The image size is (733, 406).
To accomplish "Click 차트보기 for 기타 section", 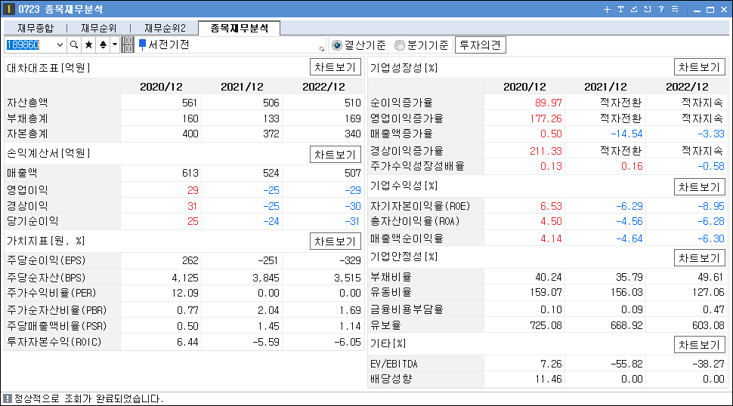I will tap(699, 345).
